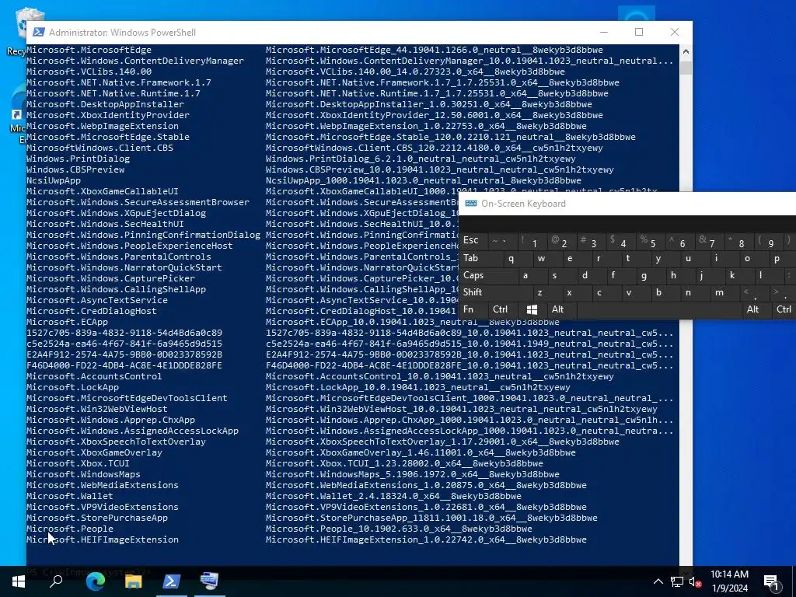The height and width of the screenshot is (597, 796).
Task: Toggle right Ctrl on On-Screen Keyboard
Action: pyautogui.click(x=784, y=309)
